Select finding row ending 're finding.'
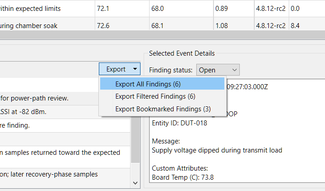Image resolution: width=325 pixels, height=191 pixels. coord(65,125)
